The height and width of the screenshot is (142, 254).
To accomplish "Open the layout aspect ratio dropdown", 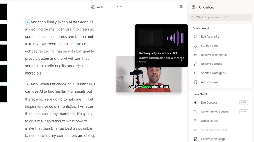I will point(121,7).
